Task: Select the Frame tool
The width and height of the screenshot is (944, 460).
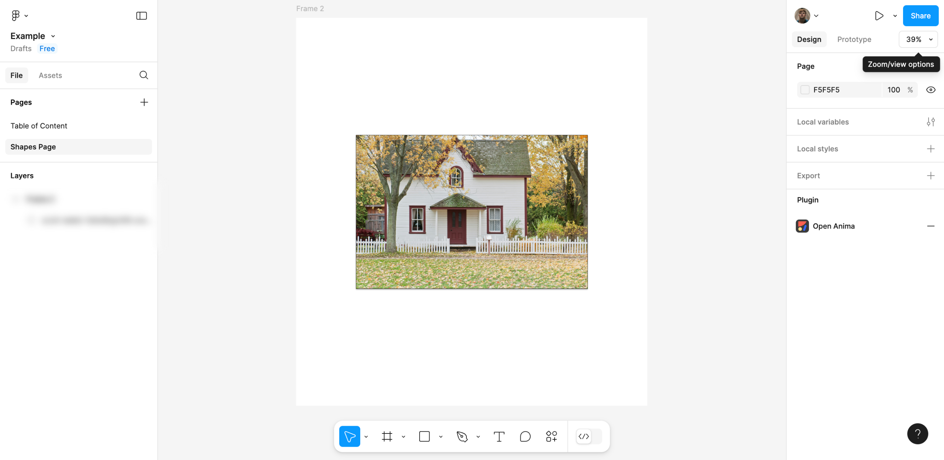Action: [x=387, y=436]
